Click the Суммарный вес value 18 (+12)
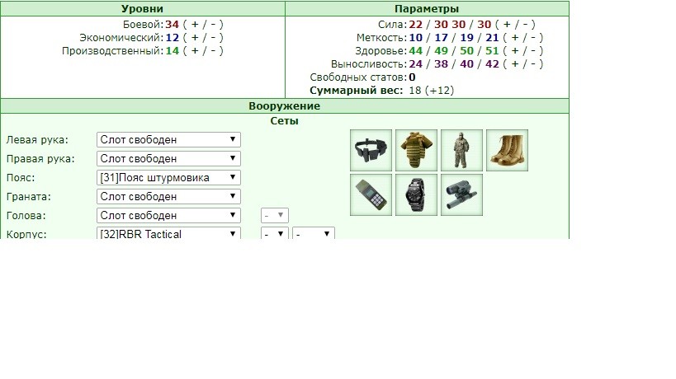Image resolution: width=676 pixels, height=379 pixels. (x=432, y=91)
